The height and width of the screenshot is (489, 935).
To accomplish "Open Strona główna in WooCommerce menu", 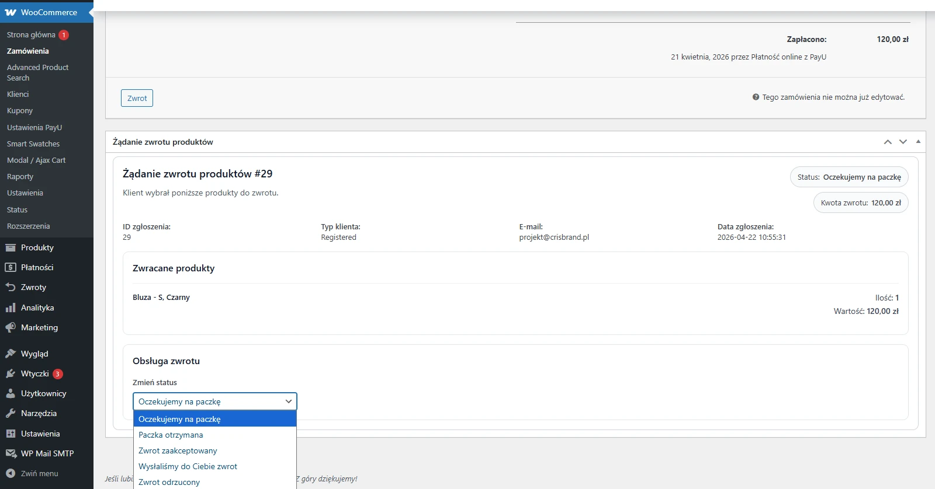I will pos(31,35).
